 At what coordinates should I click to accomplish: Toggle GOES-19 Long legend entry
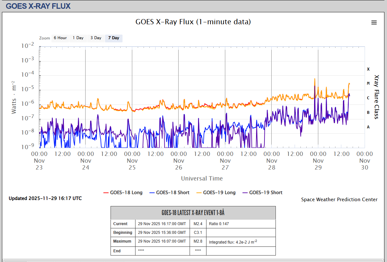click(x=216, y=192)
